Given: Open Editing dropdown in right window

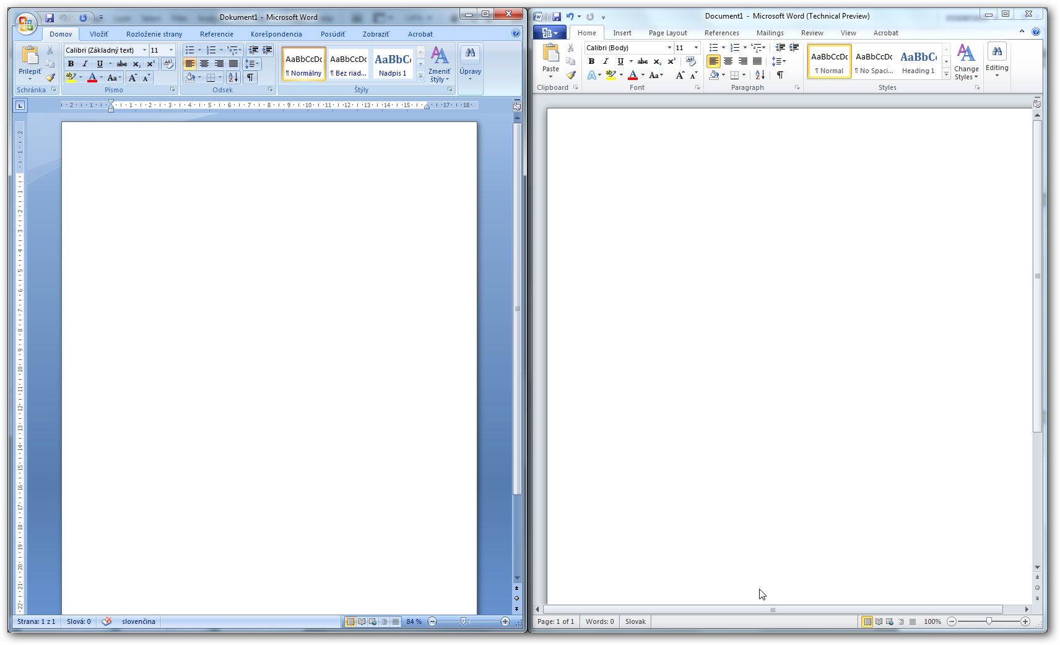Looking at the screenshot, I should click(x=997, y=60).
